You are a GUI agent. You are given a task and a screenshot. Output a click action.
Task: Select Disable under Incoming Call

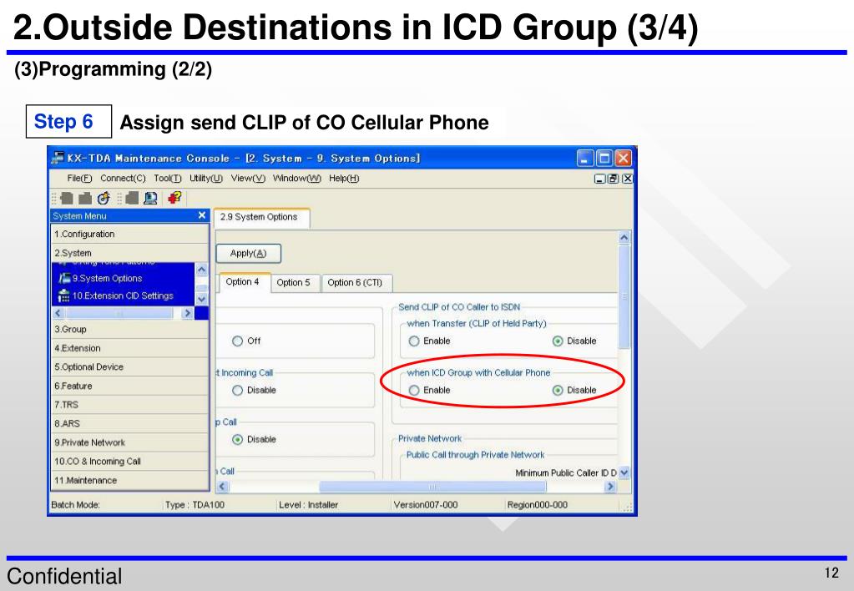click(x=237, y=390)
